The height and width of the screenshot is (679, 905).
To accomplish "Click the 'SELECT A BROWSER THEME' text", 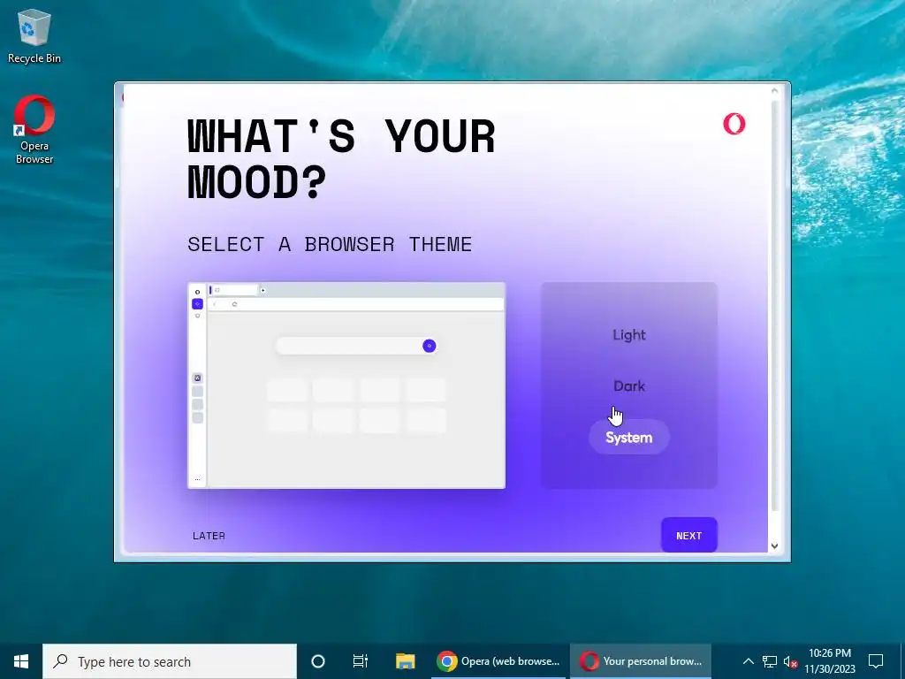I will pos(330,244).
